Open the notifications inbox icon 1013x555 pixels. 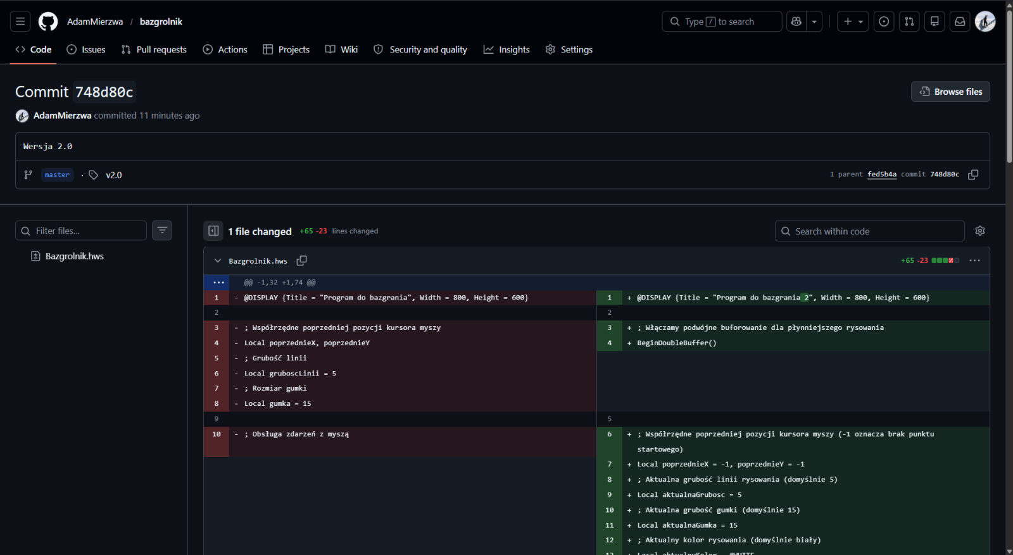tap(960, 21)
